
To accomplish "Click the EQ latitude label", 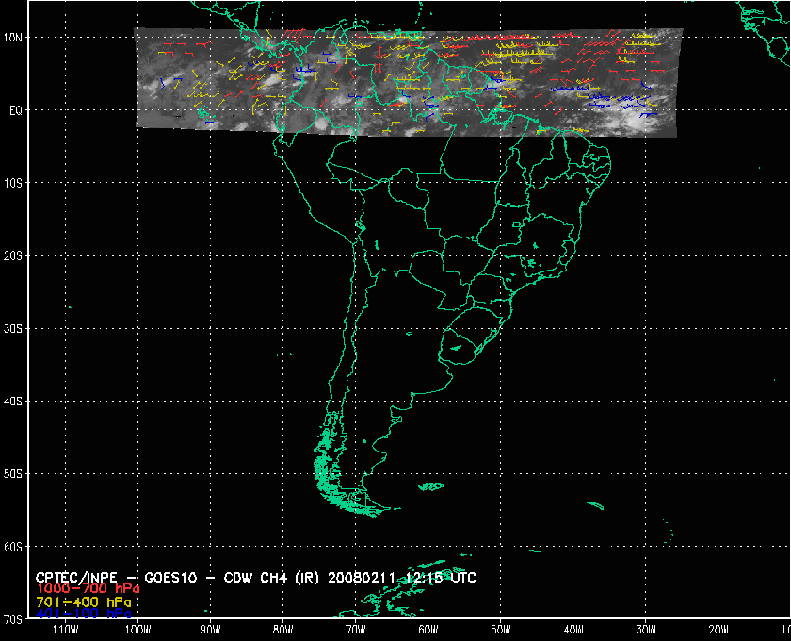I will [x=16, y=110].
